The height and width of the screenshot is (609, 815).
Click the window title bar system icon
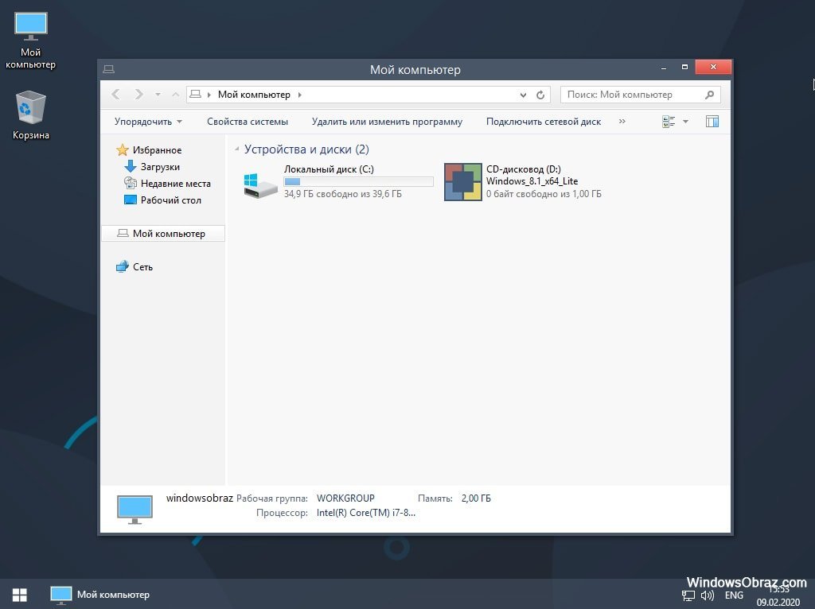pos(108,69)
